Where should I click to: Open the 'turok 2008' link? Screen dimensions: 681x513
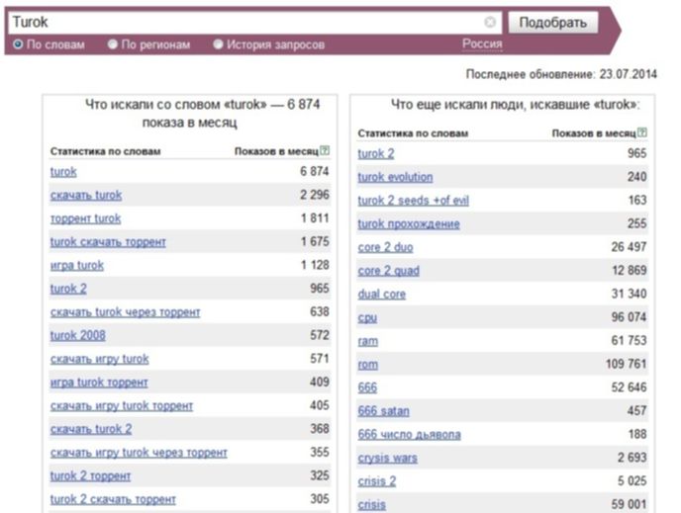tap(78, 336)
